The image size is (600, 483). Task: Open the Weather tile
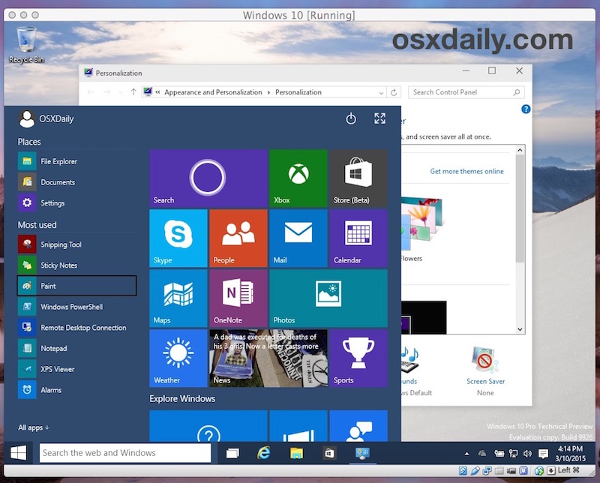click(x=178, y=358)
